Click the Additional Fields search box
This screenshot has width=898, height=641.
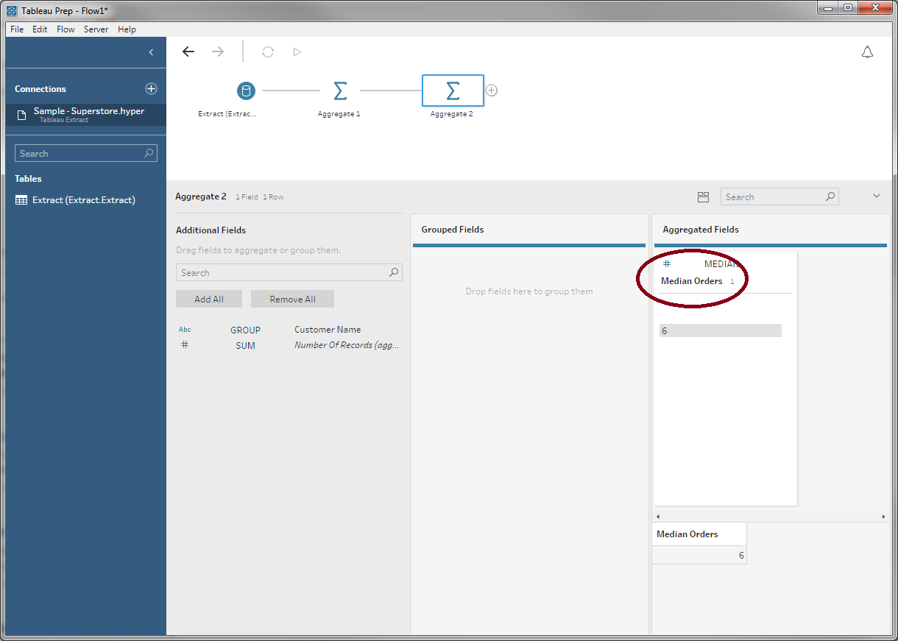click(289, 272)
